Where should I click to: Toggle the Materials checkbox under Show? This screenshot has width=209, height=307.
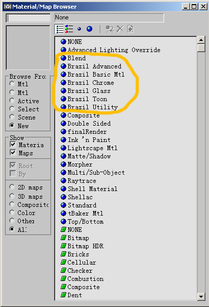click(13, 145)
